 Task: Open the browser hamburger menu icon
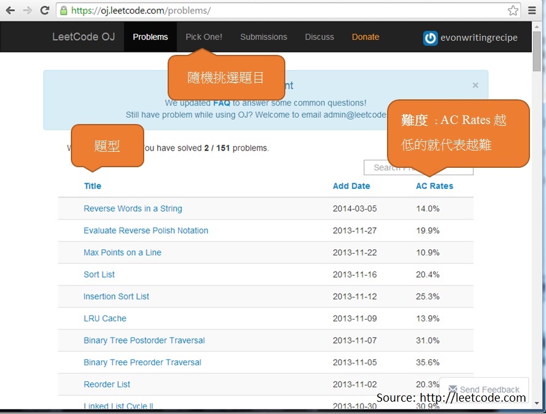click(x=531, y=10)
